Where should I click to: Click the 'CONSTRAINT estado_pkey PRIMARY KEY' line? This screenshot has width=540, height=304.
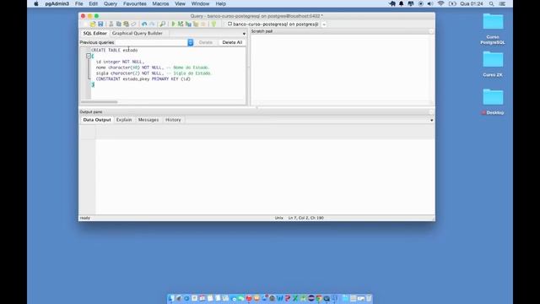click(143, 79)
